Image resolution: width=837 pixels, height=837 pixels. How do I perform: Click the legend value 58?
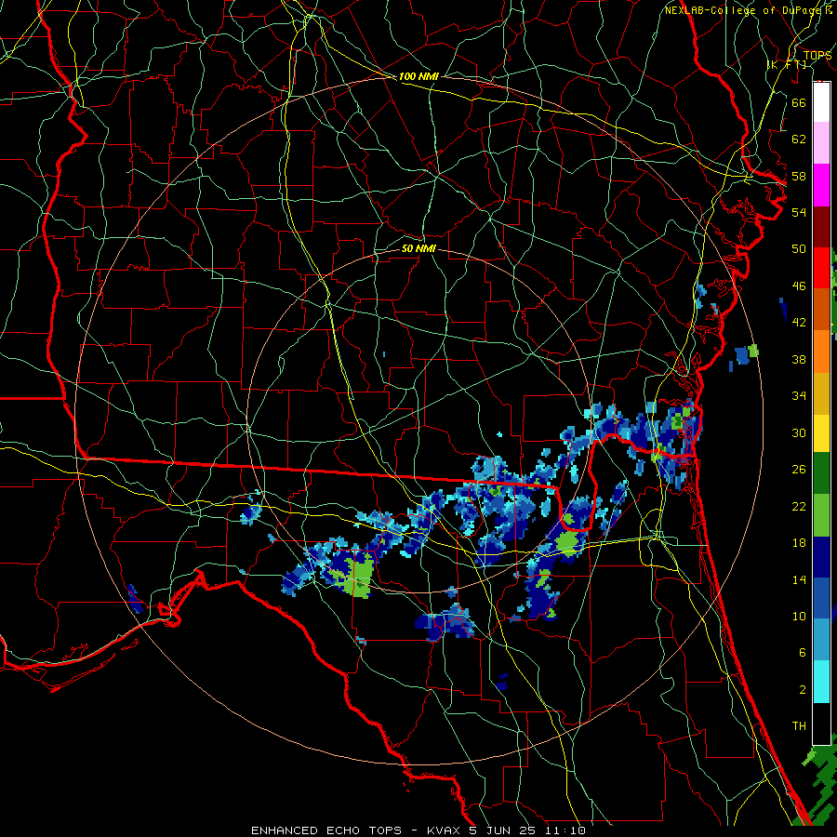(799, 176)
